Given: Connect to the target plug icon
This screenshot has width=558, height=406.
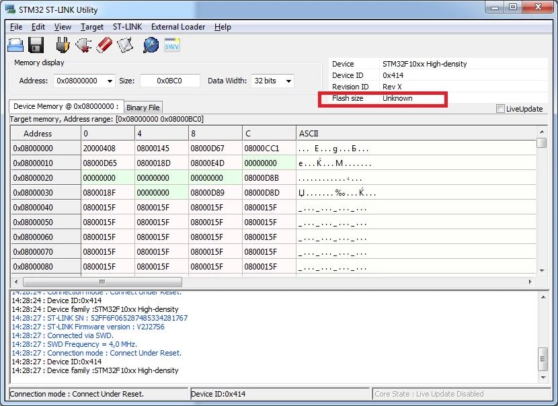Looking at the screenshot, I should click(x=63, y=45).
